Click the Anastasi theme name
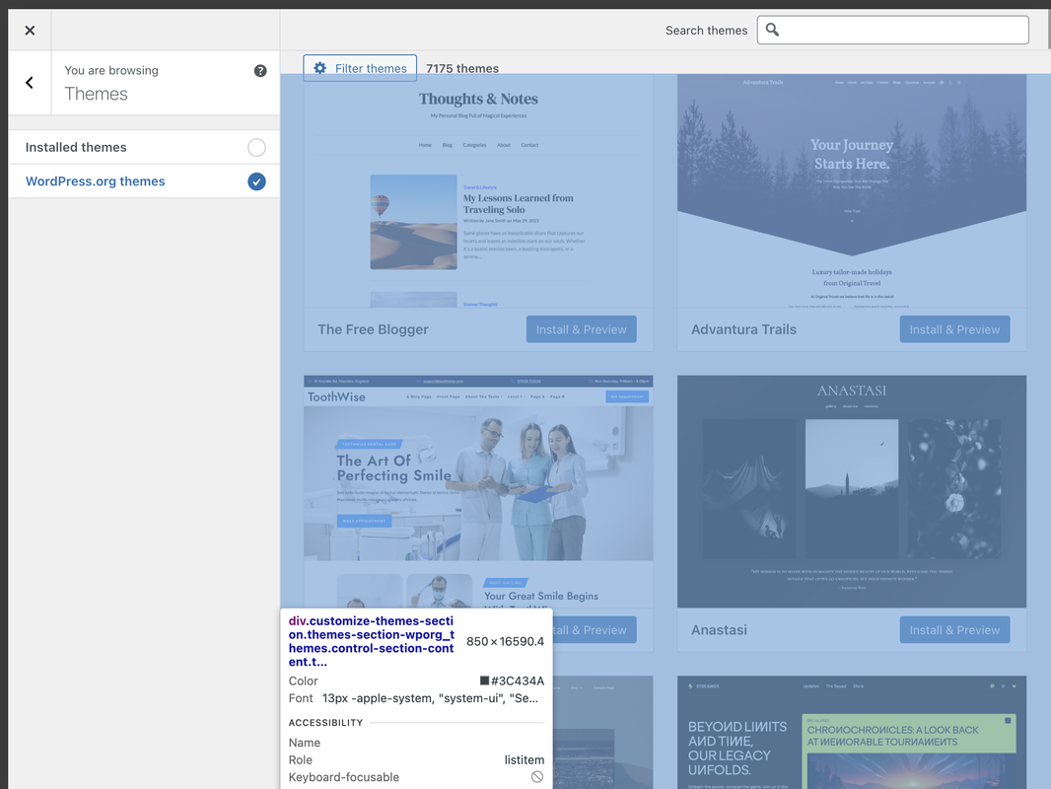 [x=719, y=629]
